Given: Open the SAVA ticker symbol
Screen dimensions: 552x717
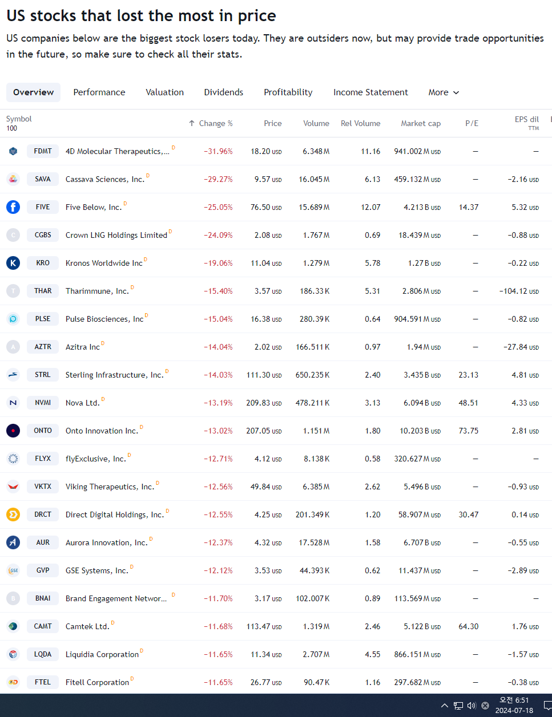Looking at the screenshot, I should (x=43, y=179).
